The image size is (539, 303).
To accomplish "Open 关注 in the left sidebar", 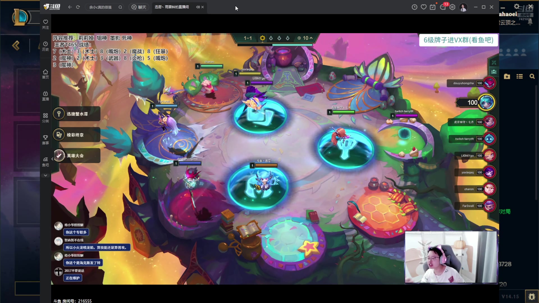I will 45,24.
